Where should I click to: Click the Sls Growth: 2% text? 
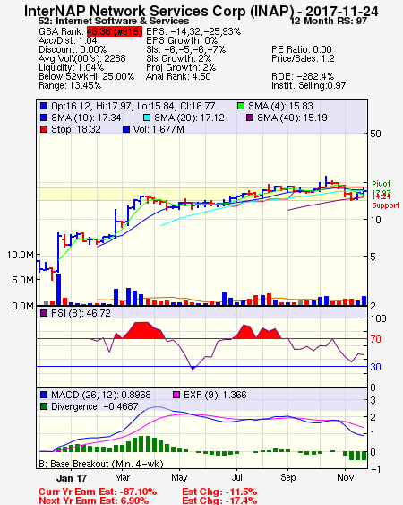[x=178, y=58]
